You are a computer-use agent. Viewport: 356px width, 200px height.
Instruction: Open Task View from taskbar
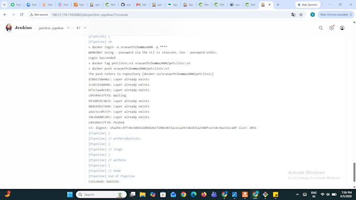pos(132,194)
